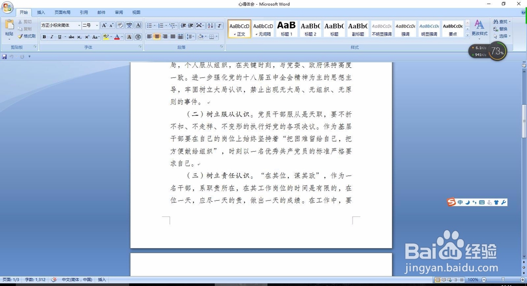
Task: Zoom in with the plus button
Action: coord(523,280)
